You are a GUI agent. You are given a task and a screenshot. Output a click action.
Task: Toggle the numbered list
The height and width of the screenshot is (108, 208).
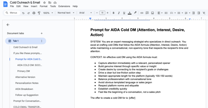(186, 13)
